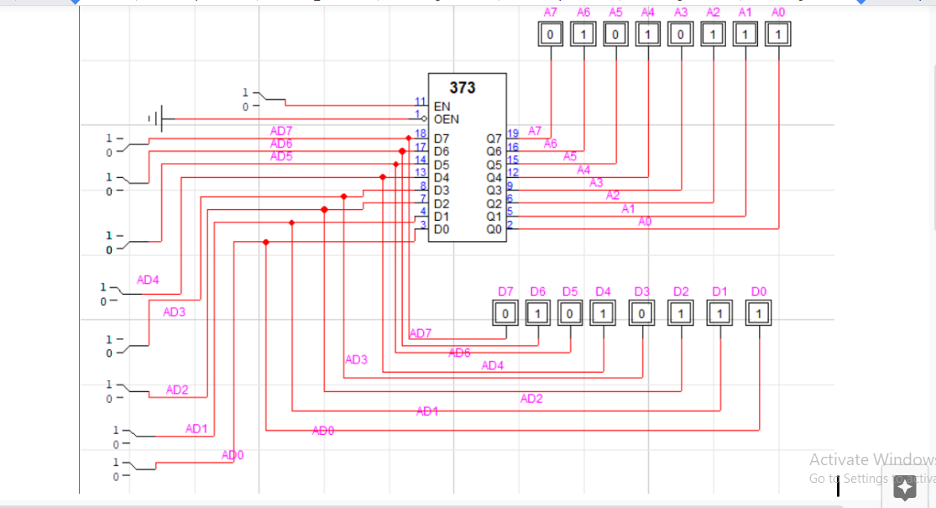This screenshot has height=508, width=936.
Task: Click the A7 output indicator probe
Action: [551, 34]
